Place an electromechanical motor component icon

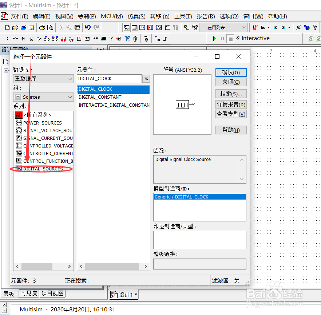119,39
